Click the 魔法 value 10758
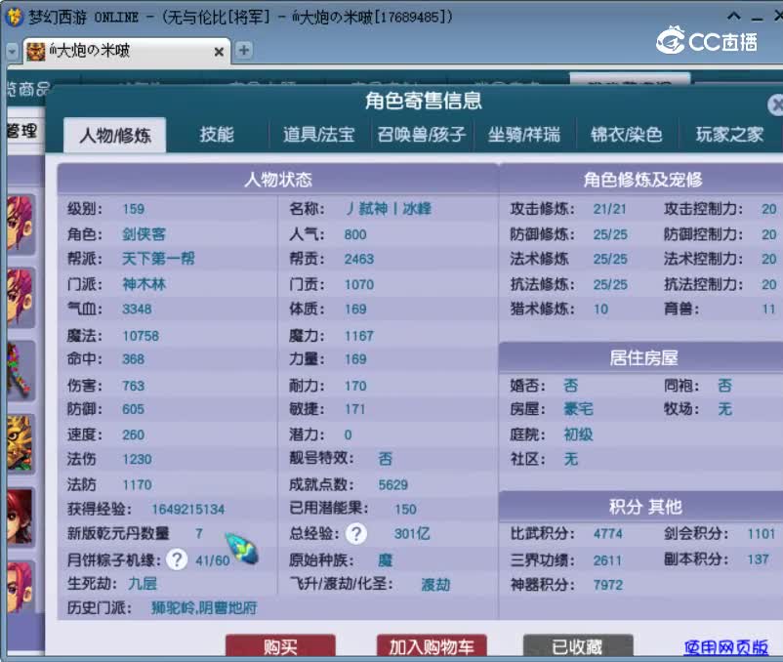The height and width of the screenshot is (662, 783). pos(141,336)
